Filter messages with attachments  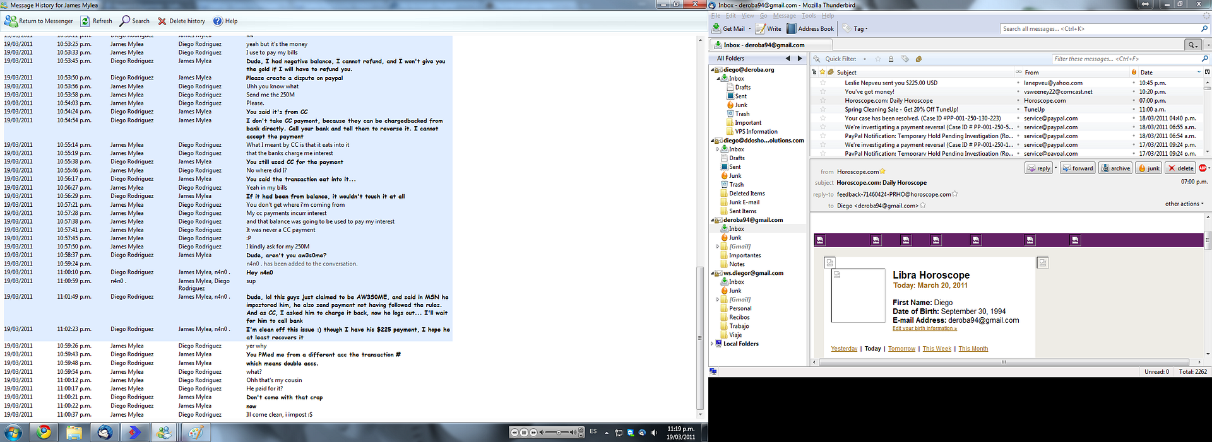click(x=918, y=59)
